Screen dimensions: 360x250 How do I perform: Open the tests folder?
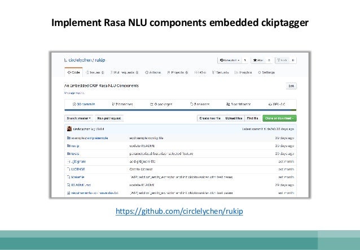[75, 154]
